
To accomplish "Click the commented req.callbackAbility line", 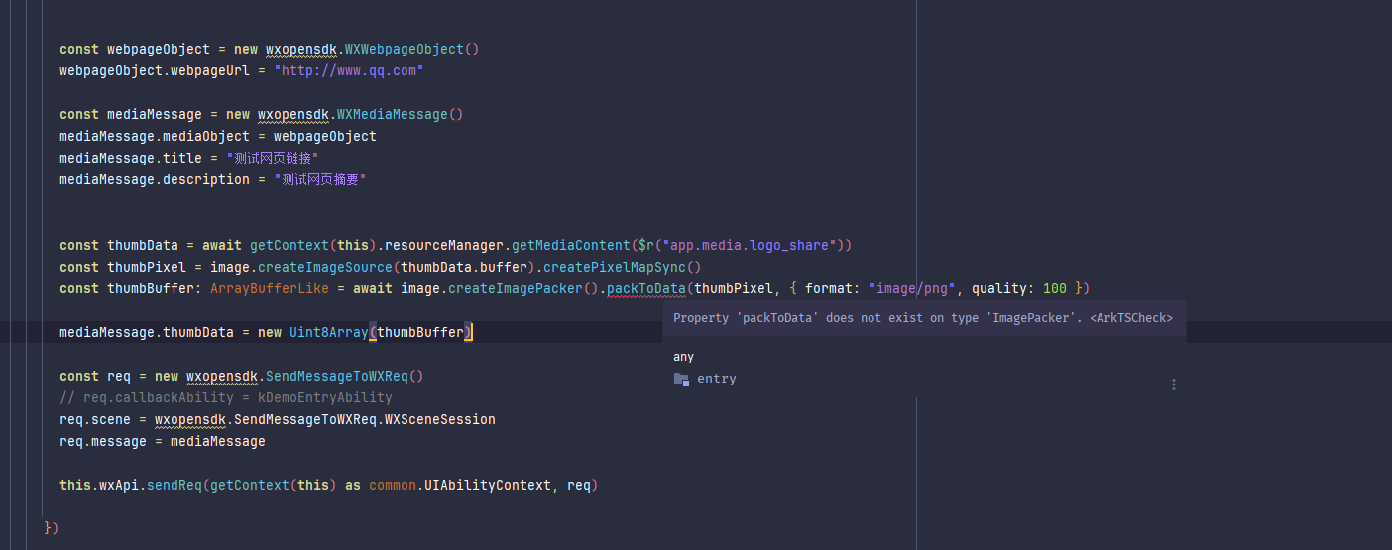I will (x=226, y=398).
